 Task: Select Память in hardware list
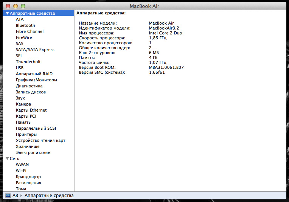[23, 122]
